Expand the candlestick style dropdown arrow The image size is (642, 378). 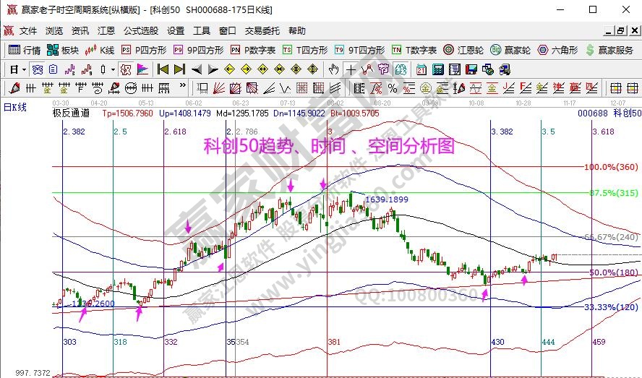click(113, 69)
